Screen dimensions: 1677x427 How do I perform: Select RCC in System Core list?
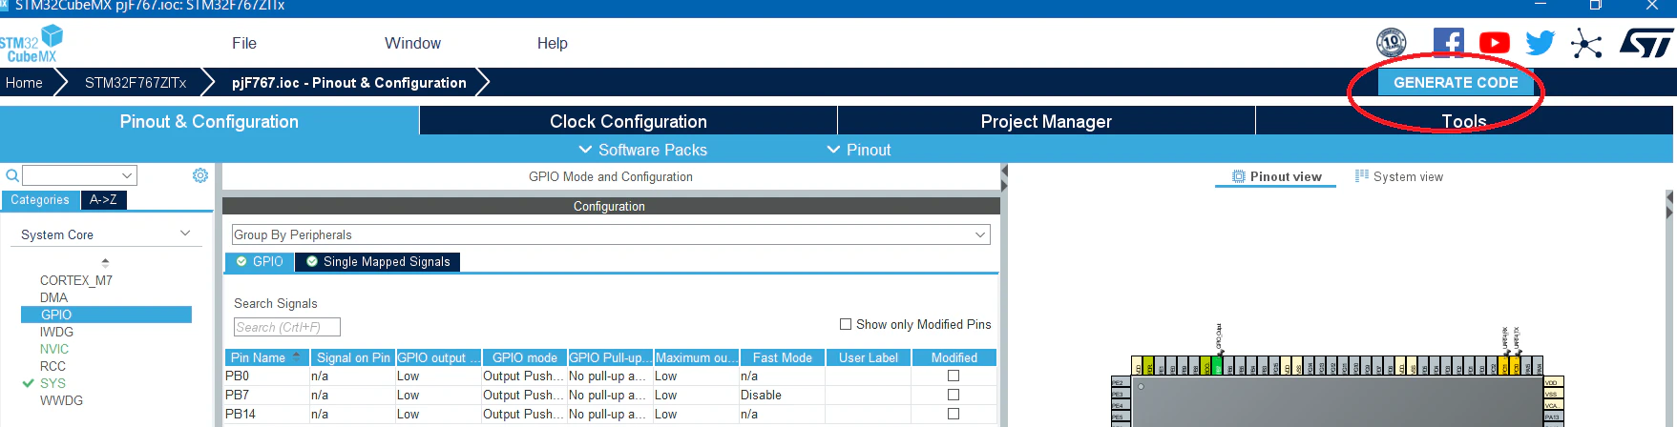52,366
